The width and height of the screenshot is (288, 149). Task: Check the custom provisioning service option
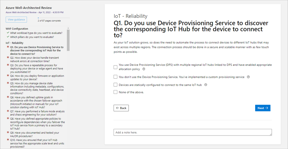(x=115, y=77)
